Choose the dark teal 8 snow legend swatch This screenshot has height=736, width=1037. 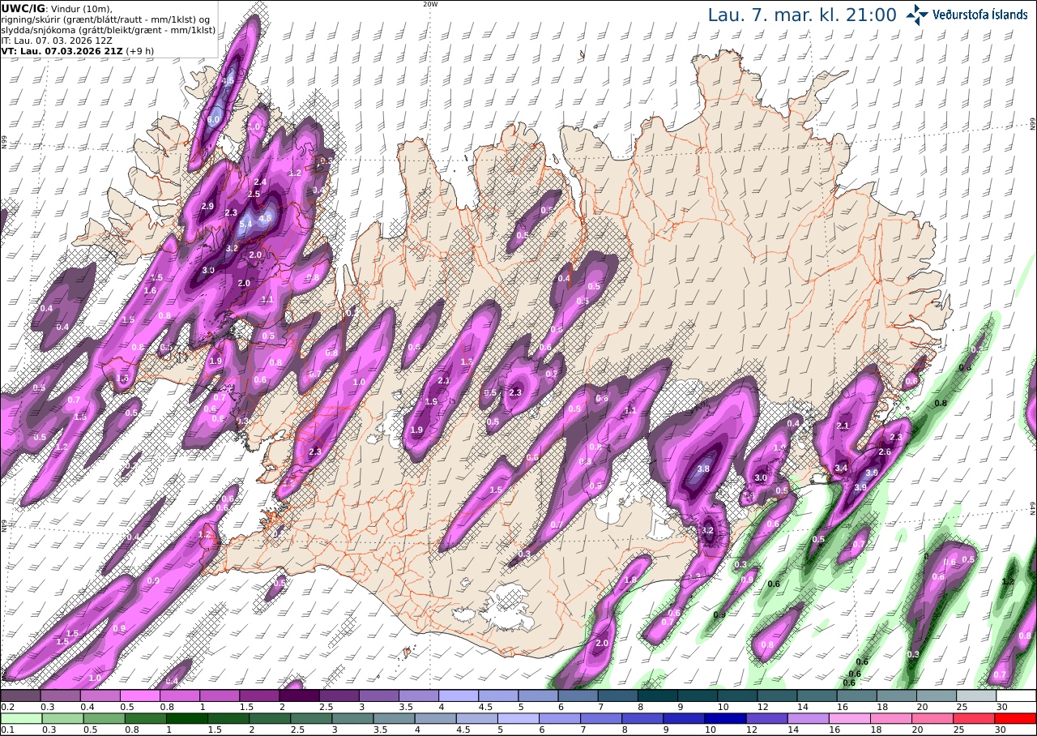pyautogui.click(x=658, y=695)
